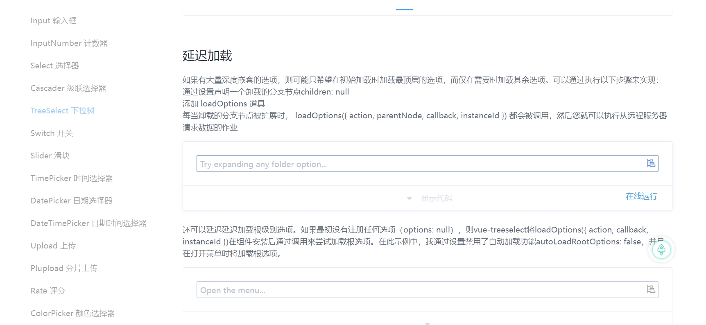Click the paragraph line starting with 还可以延迟延迟加载根级别选项
The image size is (706, 325).
416,230
